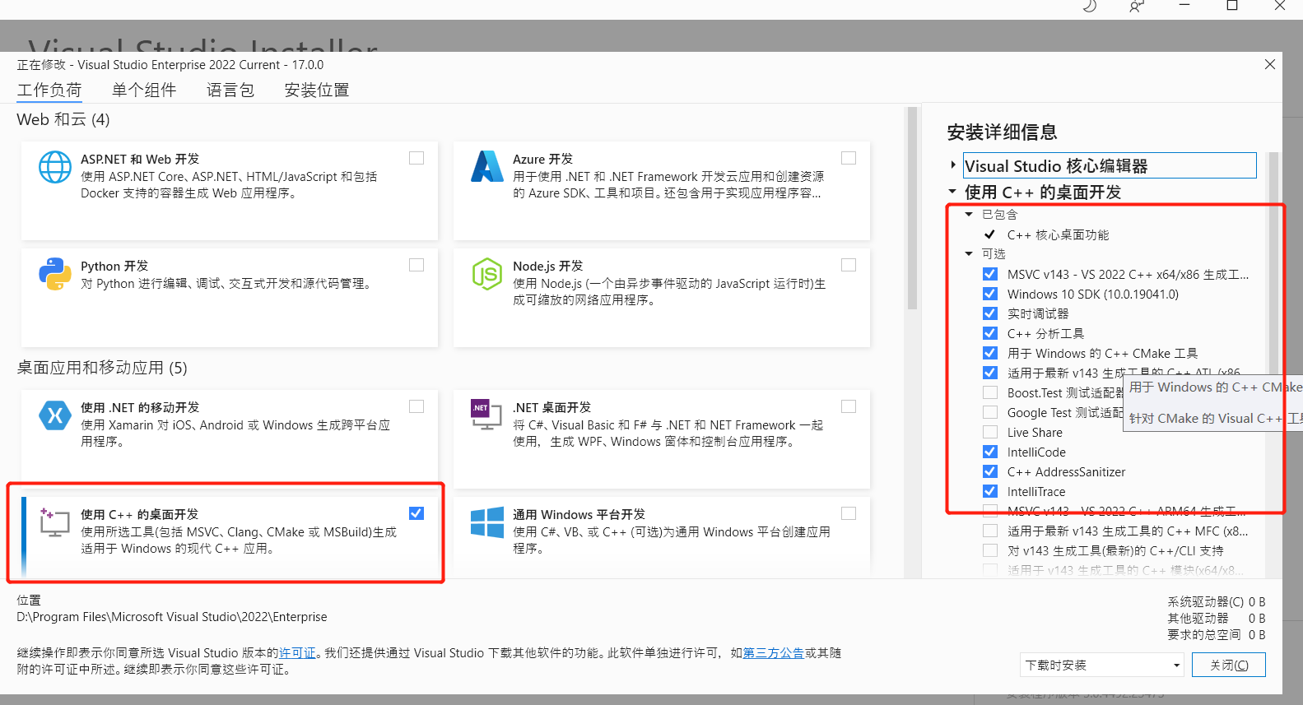Close the modify dialog with the X

[1270, 64]
